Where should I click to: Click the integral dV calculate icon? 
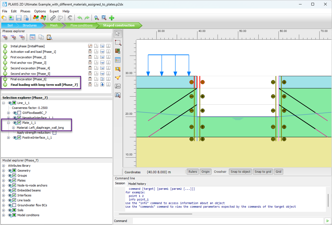pyautogui.click(x=118, y=86)
